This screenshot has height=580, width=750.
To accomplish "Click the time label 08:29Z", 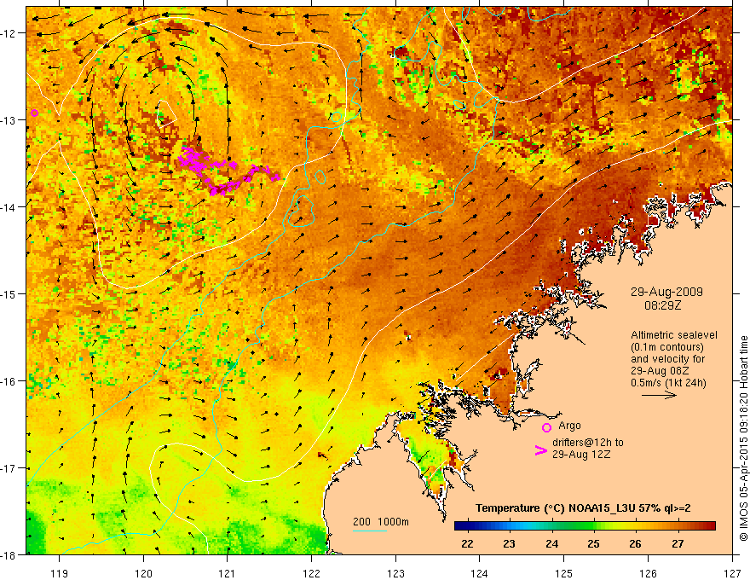I will point(662,305).
